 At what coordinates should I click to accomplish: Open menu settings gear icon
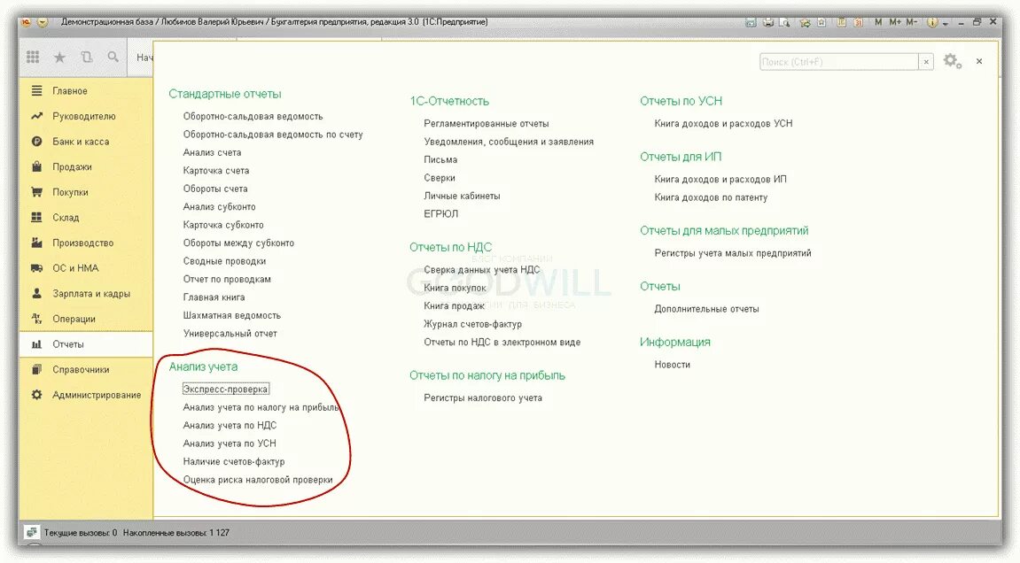pyautogui.click(x=953, y=61)
